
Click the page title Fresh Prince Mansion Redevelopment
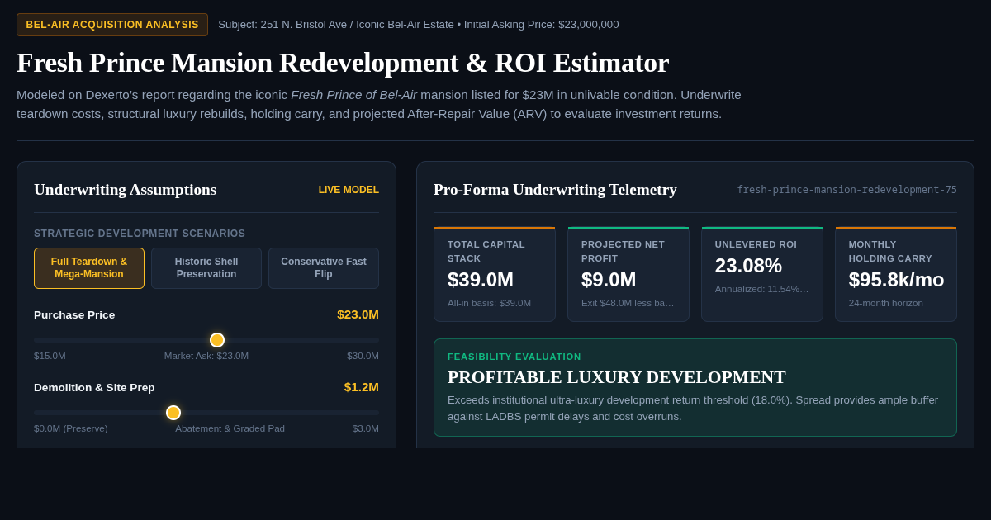click(343, 63)
